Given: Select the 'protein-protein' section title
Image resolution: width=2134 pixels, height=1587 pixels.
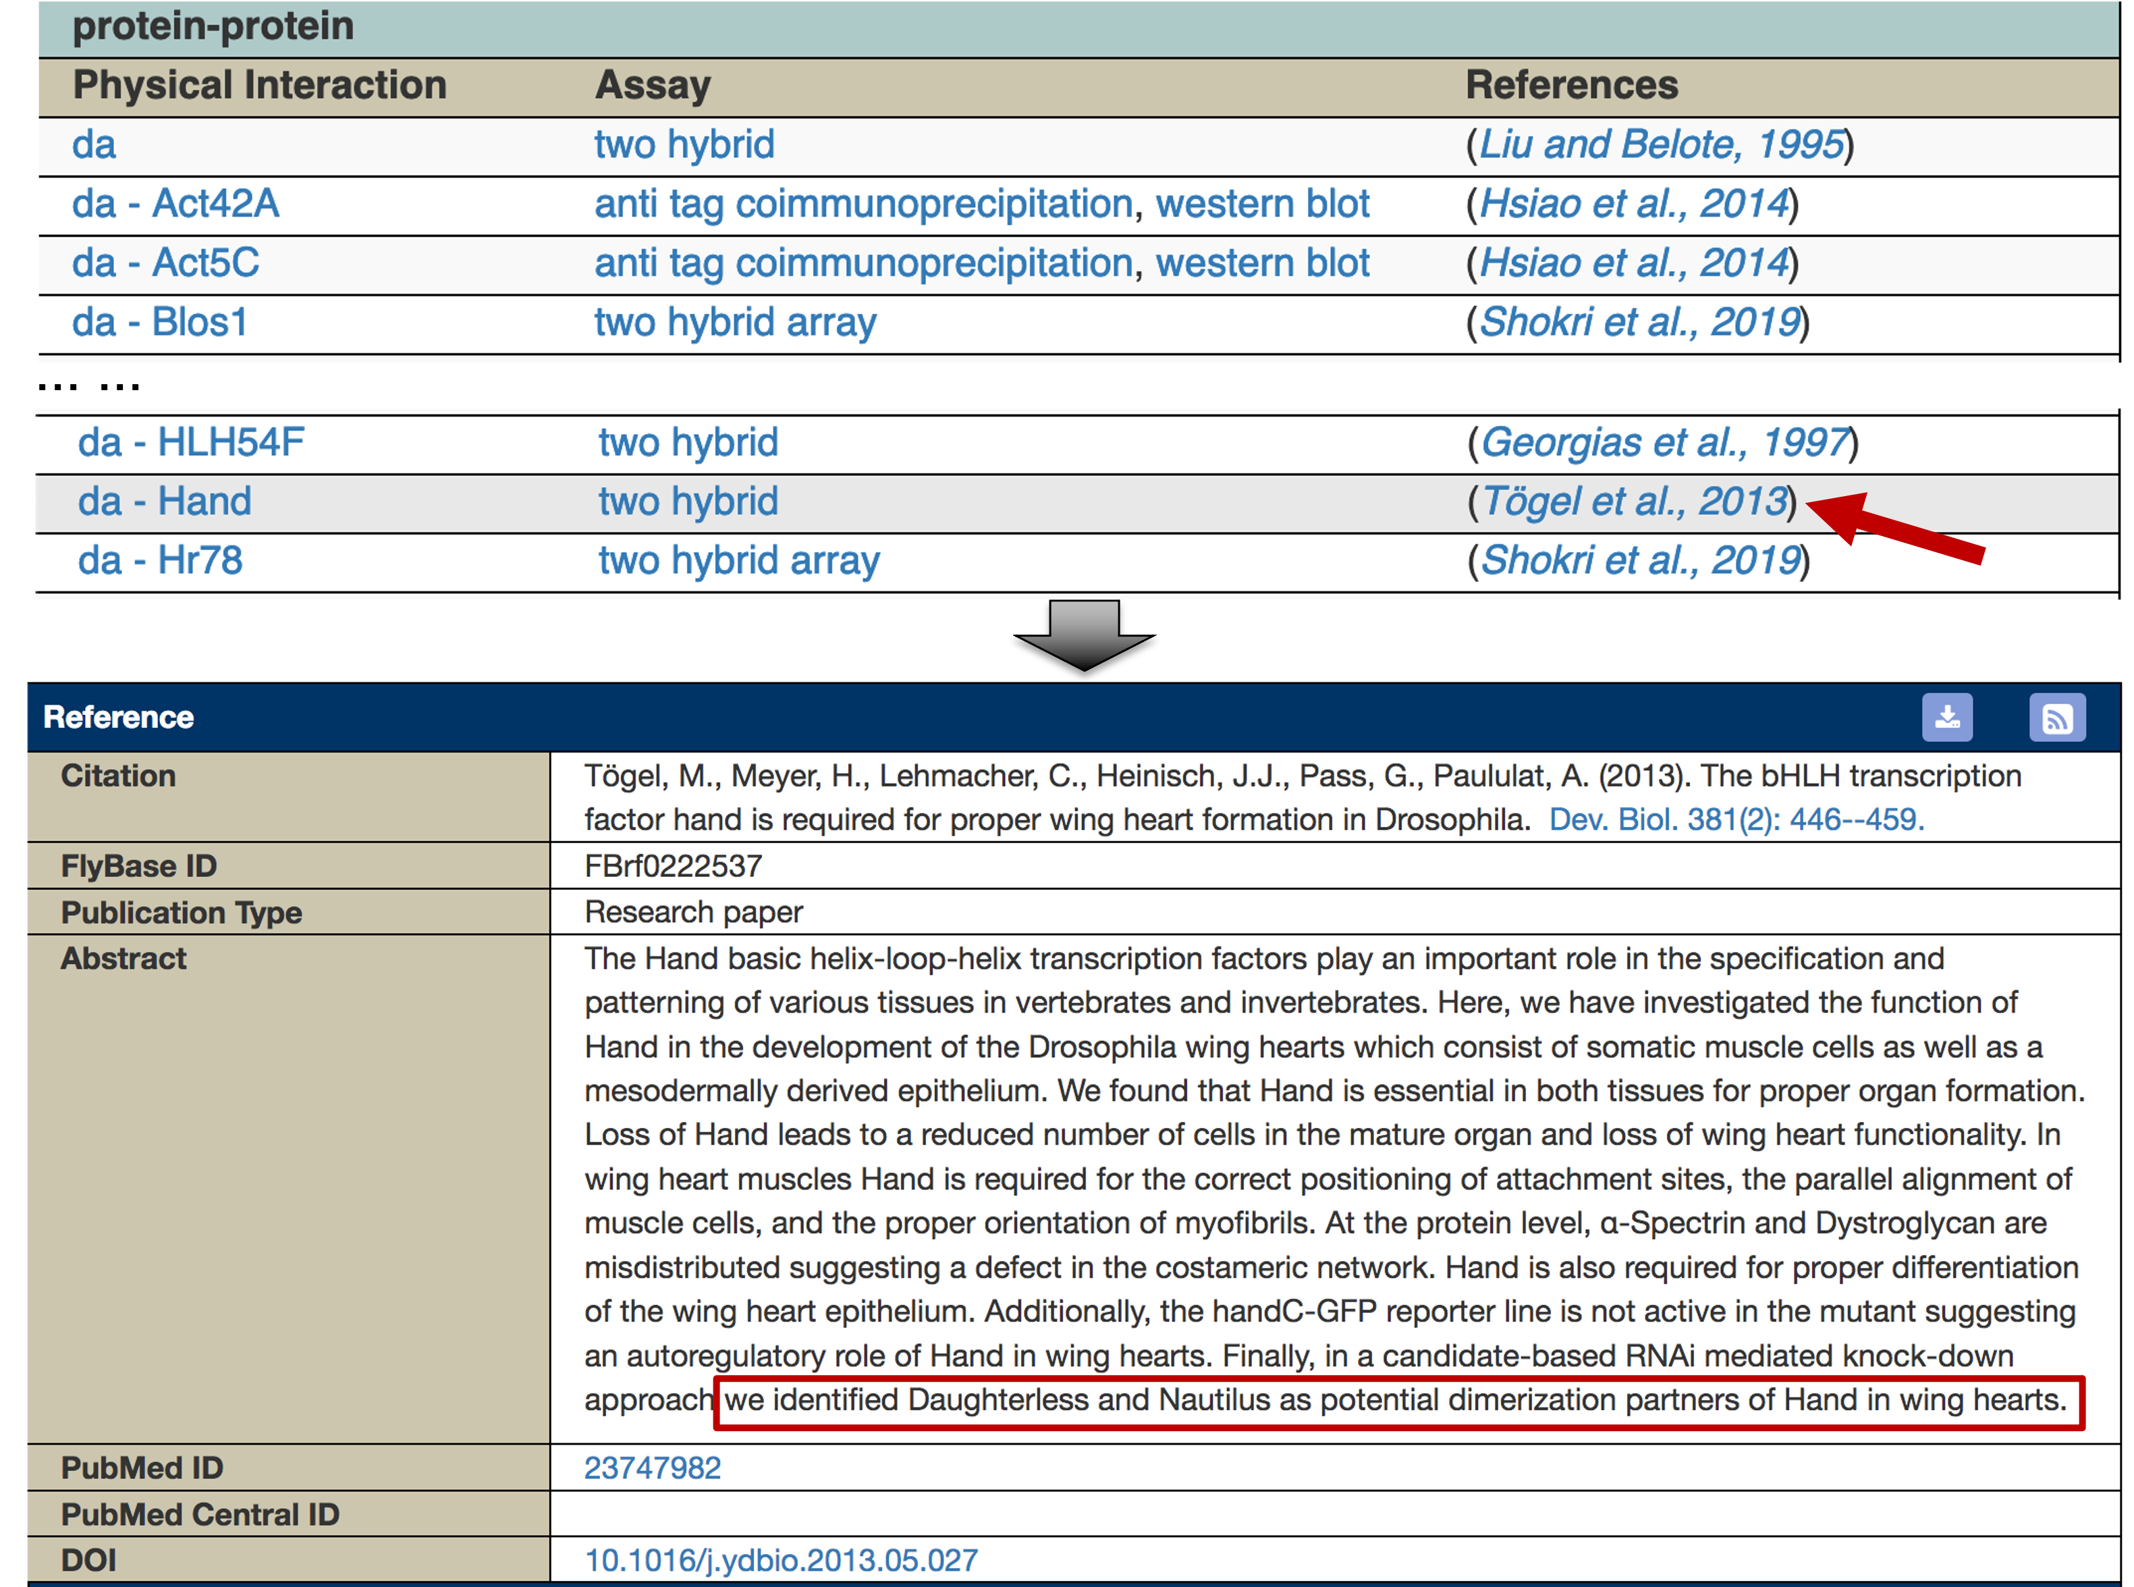Looking at the screenshot, I should [213, 26].
